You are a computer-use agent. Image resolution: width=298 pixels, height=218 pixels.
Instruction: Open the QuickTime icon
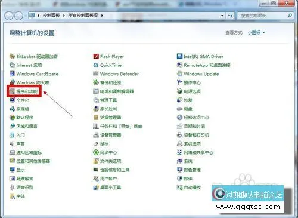[96, 65]
